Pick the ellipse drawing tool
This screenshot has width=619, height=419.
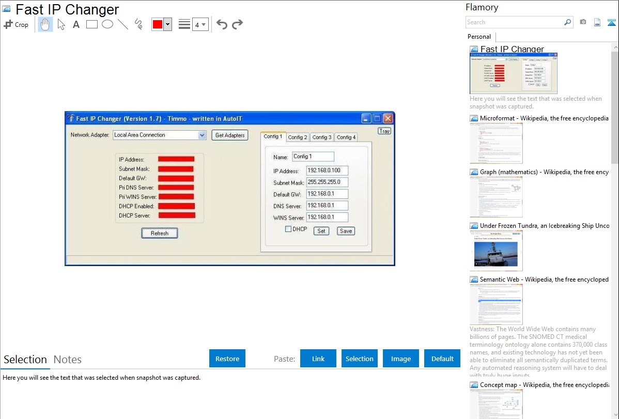(x=107, y=24)
